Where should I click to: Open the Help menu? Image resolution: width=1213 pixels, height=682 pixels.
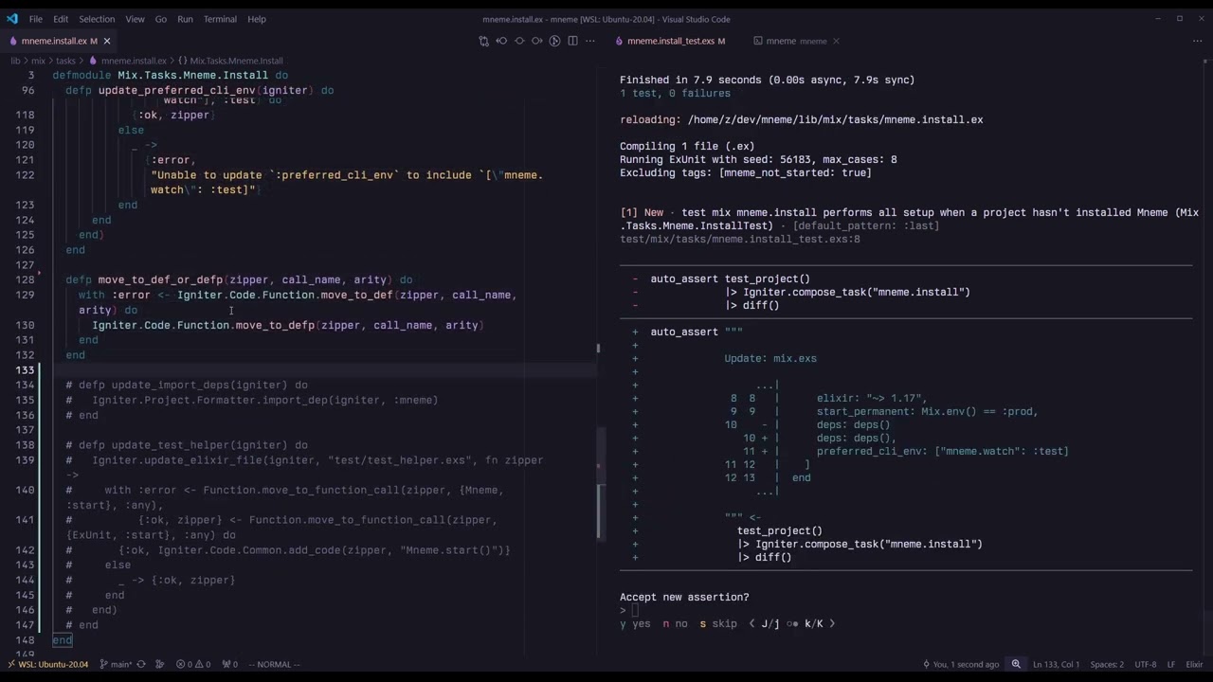click(257, 19)
